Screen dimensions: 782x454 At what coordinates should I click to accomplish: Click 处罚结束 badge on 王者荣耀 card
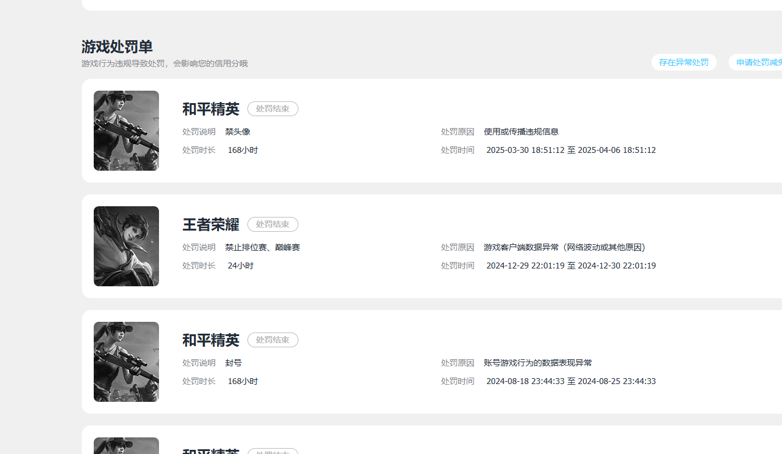(273, 225)
